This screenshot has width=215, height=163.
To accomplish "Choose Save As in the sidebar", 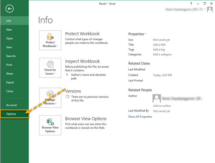I will coord(15,56).
